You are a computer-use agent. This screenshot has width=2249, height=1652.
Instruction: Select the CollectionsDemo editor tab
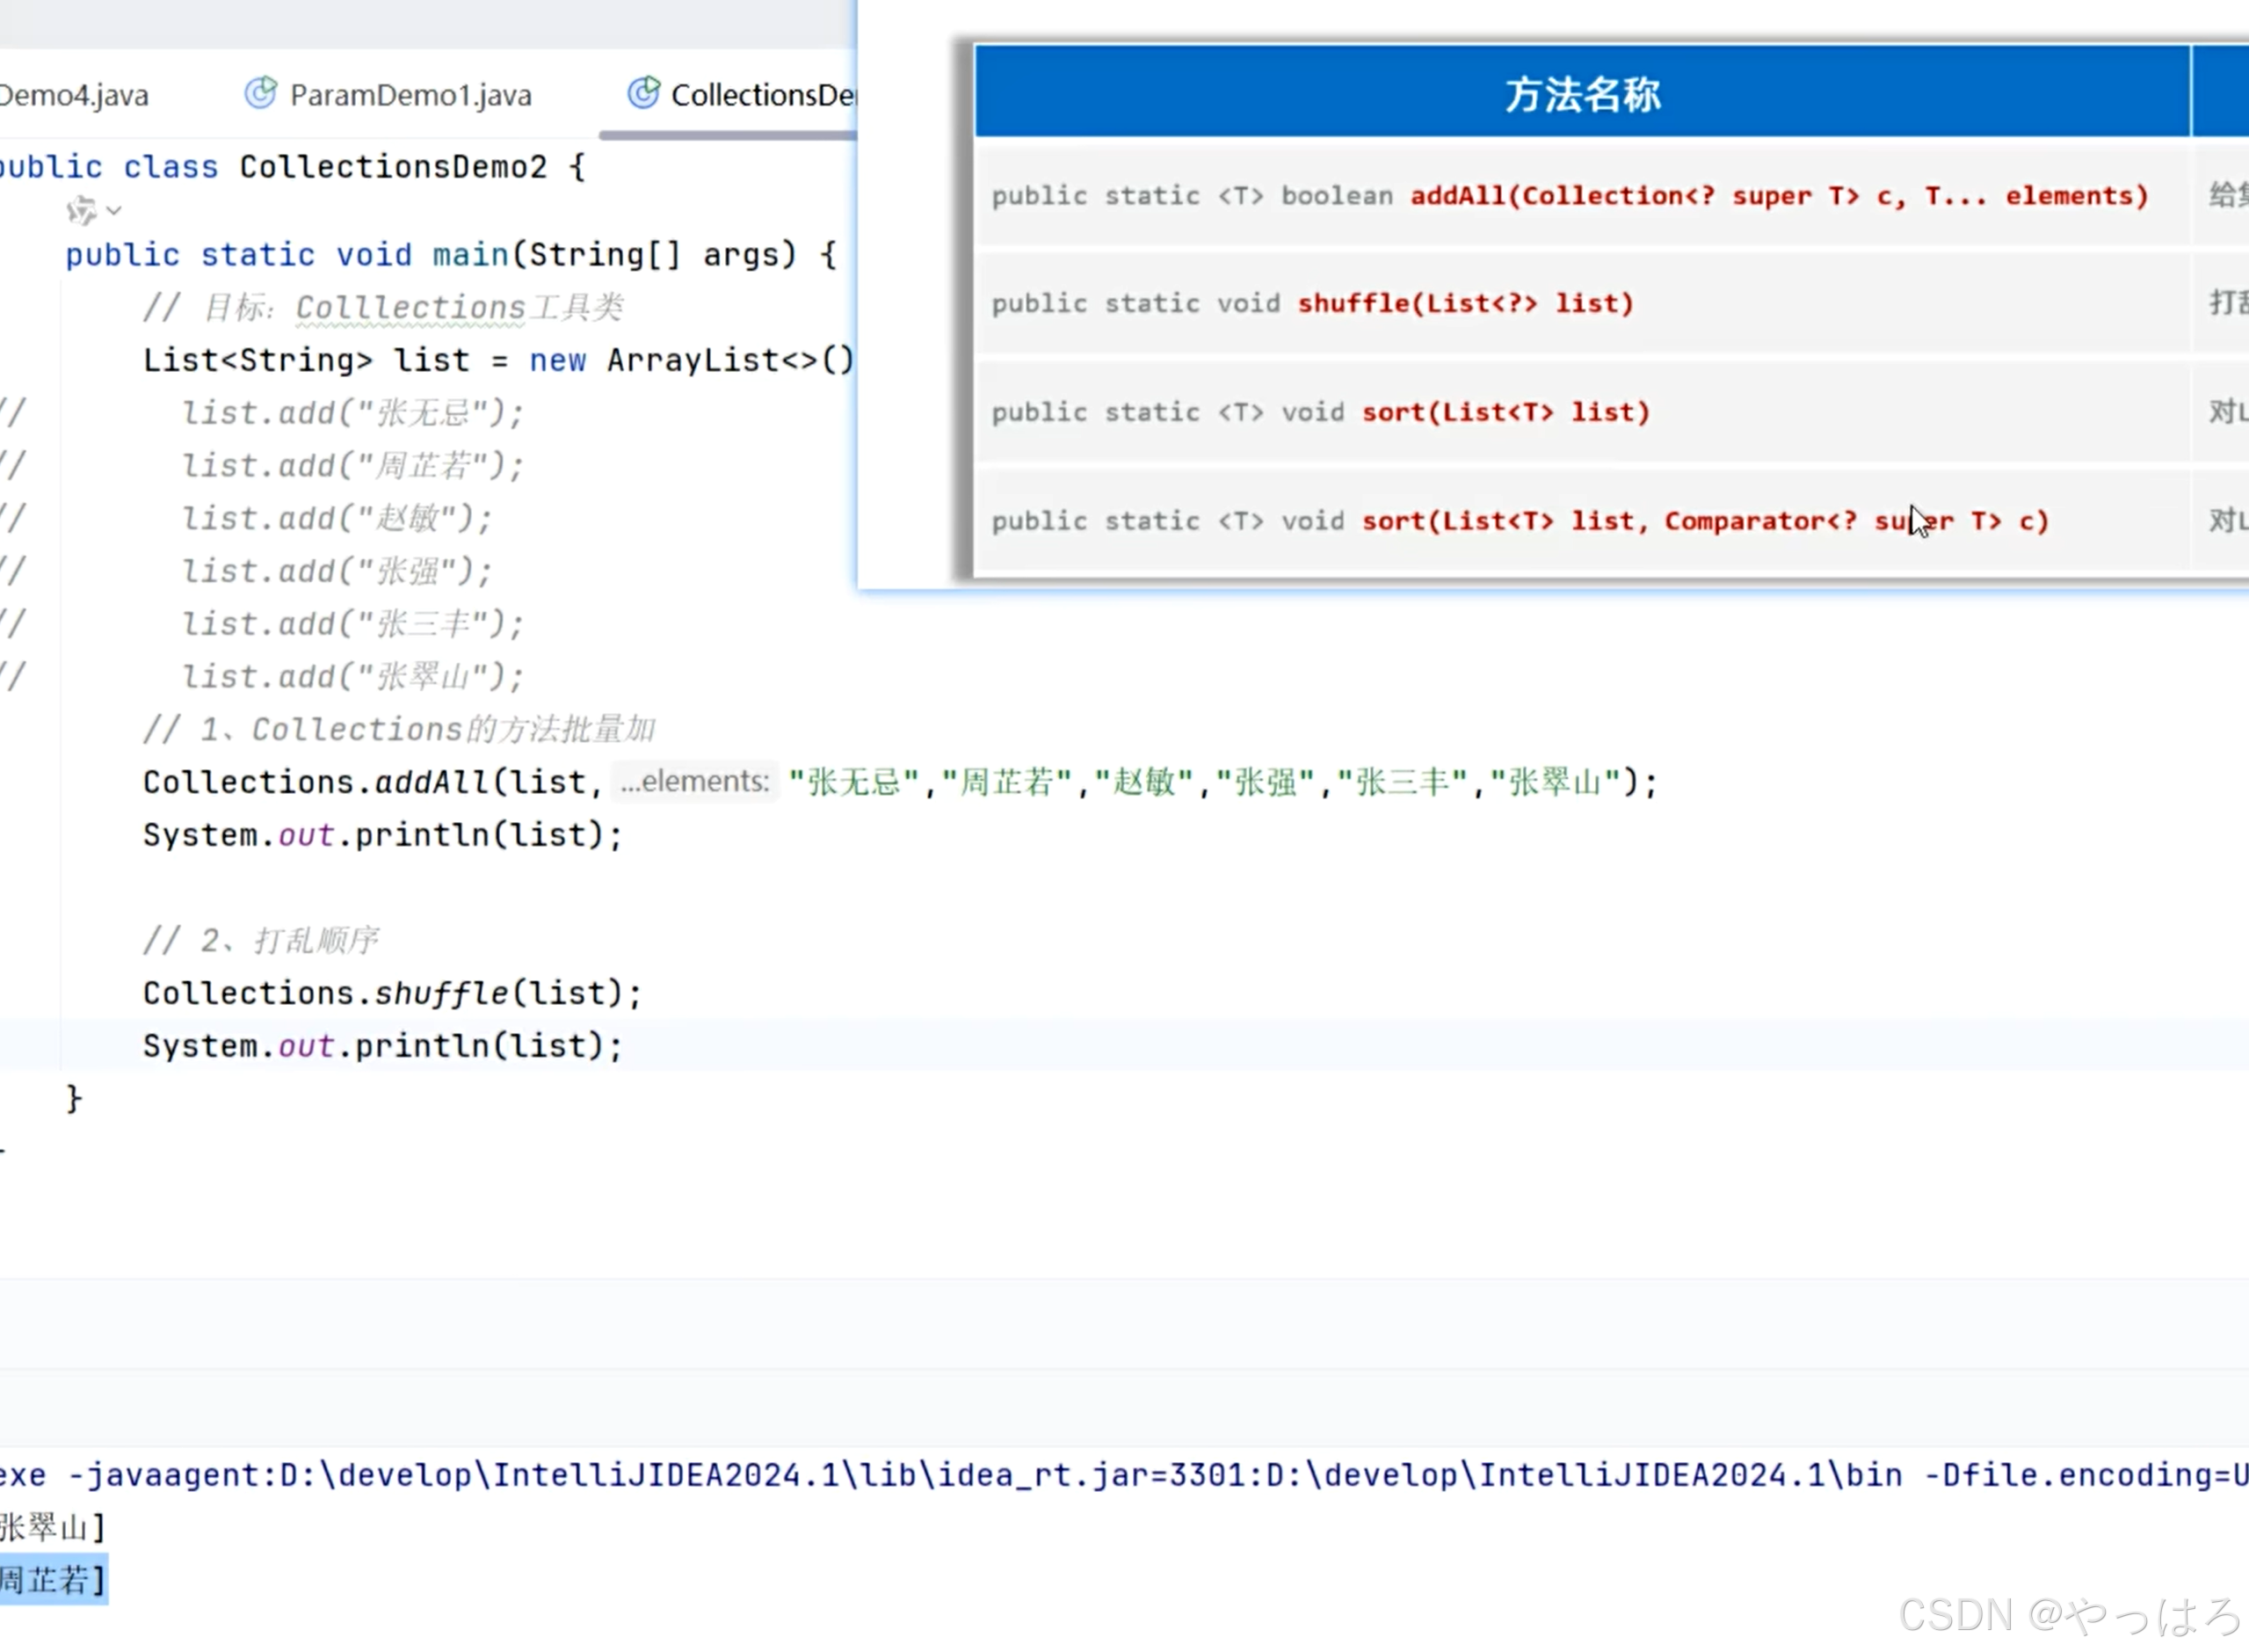coord(762,95)
